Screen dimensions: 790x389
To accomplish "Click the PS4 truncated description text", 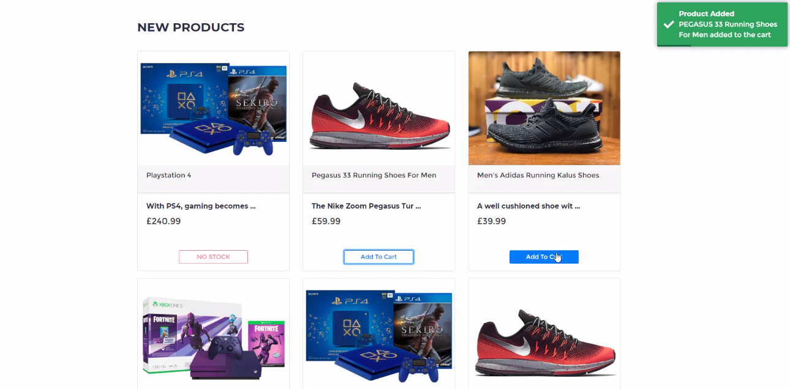I will 201,206.
